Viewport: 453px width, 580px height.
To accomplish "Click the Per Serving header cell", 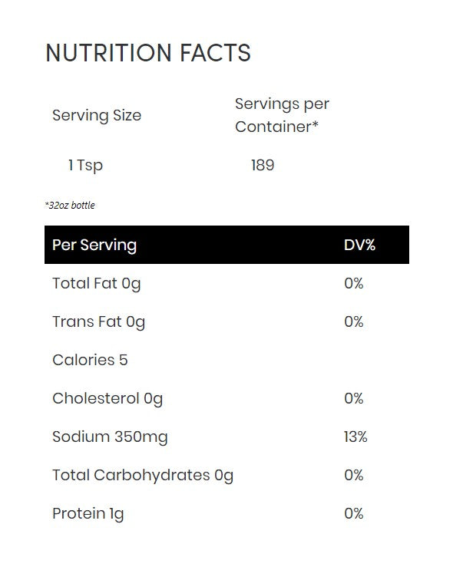I will tap(94, 245).
